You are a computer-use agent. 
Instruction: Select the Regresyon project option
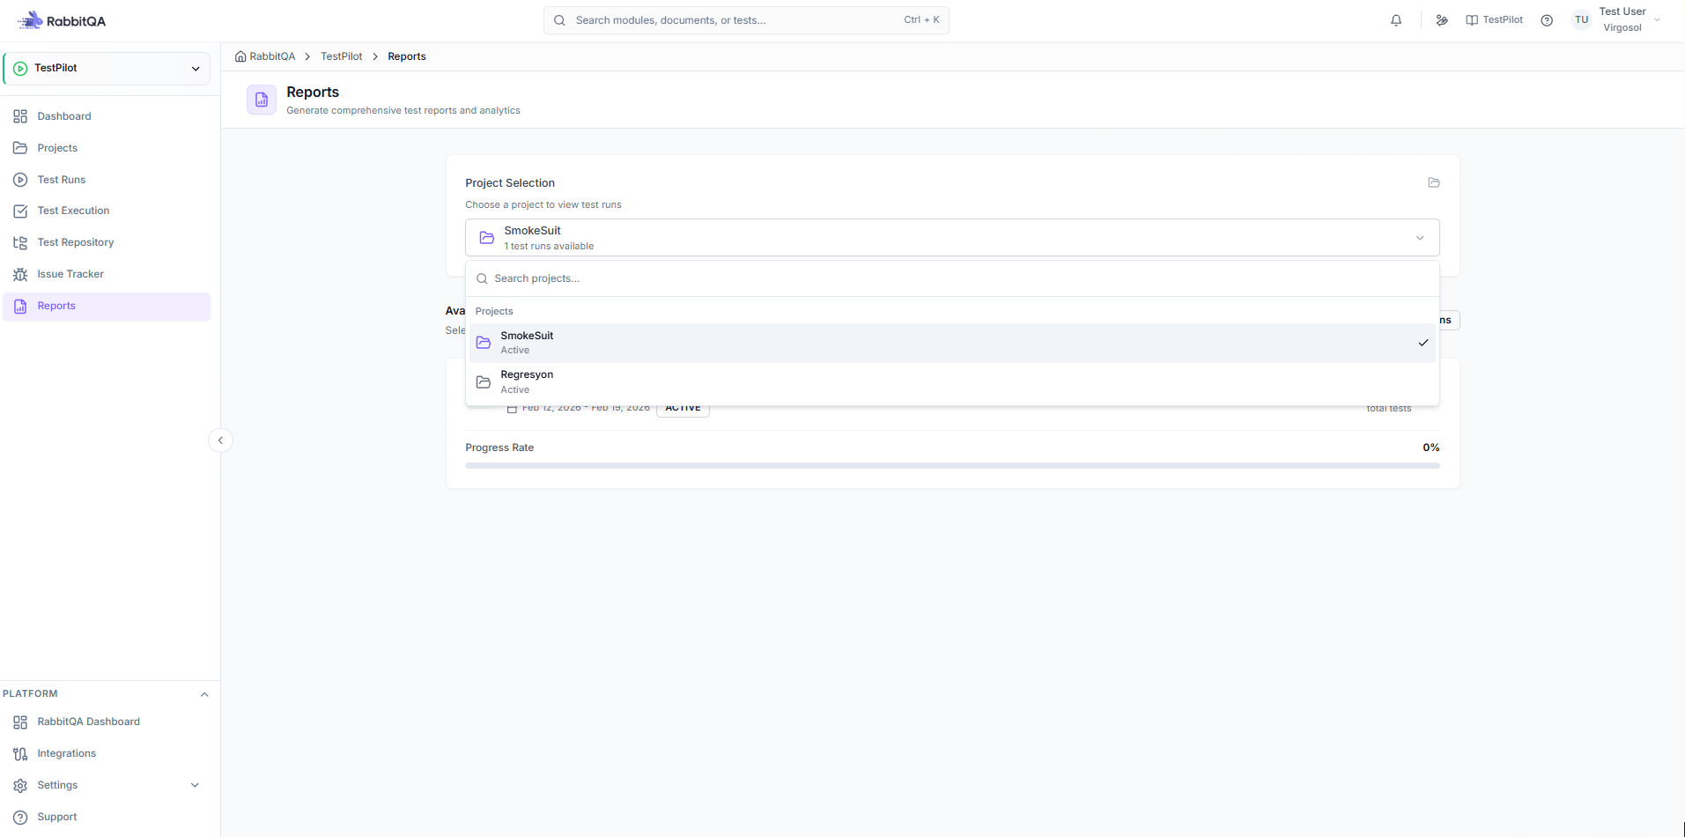952,381
